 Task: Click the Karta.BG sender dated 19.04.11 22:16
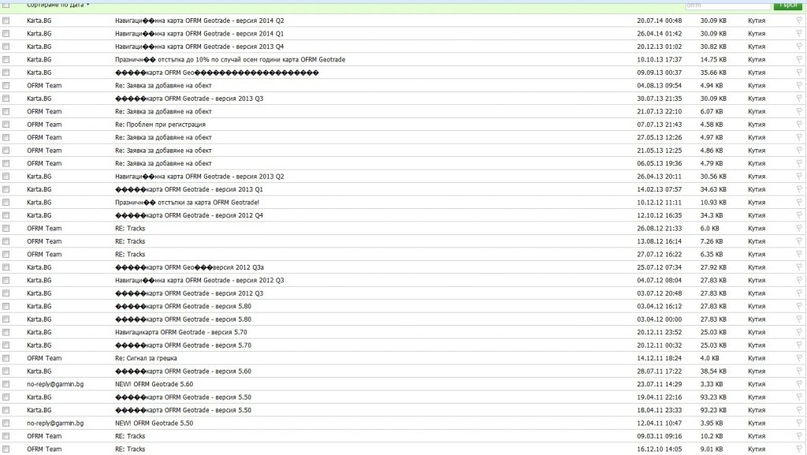click(39, 397)
